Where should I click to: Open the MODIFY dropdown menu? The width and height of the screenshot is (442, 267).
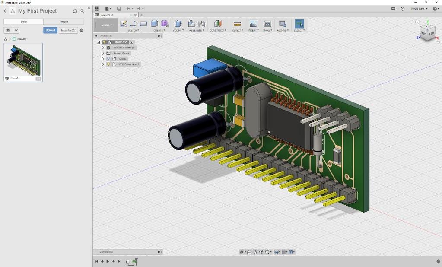pos(178,30)
